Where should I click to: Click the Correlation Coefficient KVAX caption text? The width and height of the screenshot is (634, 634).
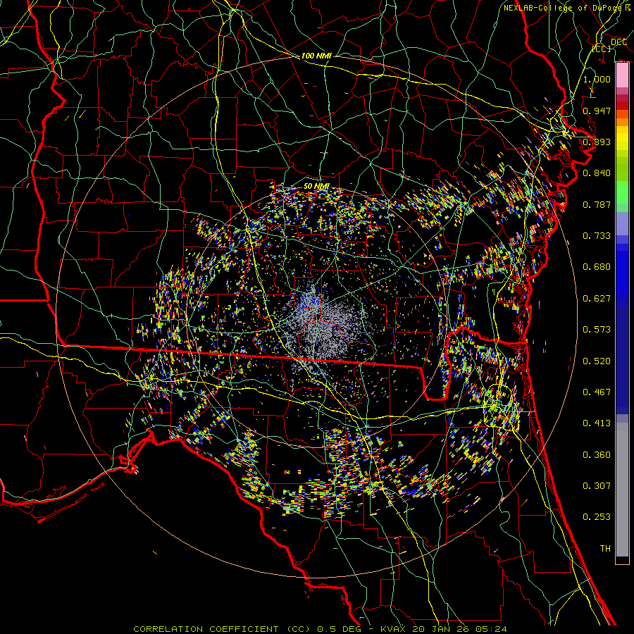(x=319, y=628)
